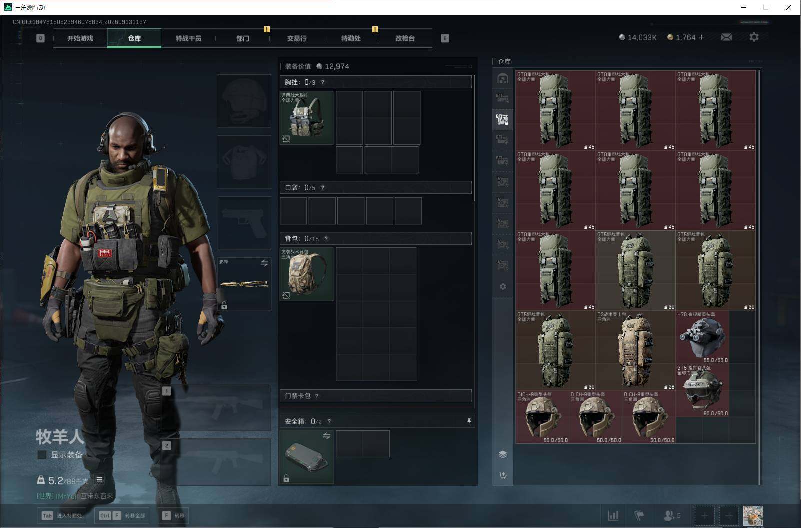This screenshot has height=528, width=801.
Task: Click the 14,033K currency balance
Action: [x=637, y=37]
